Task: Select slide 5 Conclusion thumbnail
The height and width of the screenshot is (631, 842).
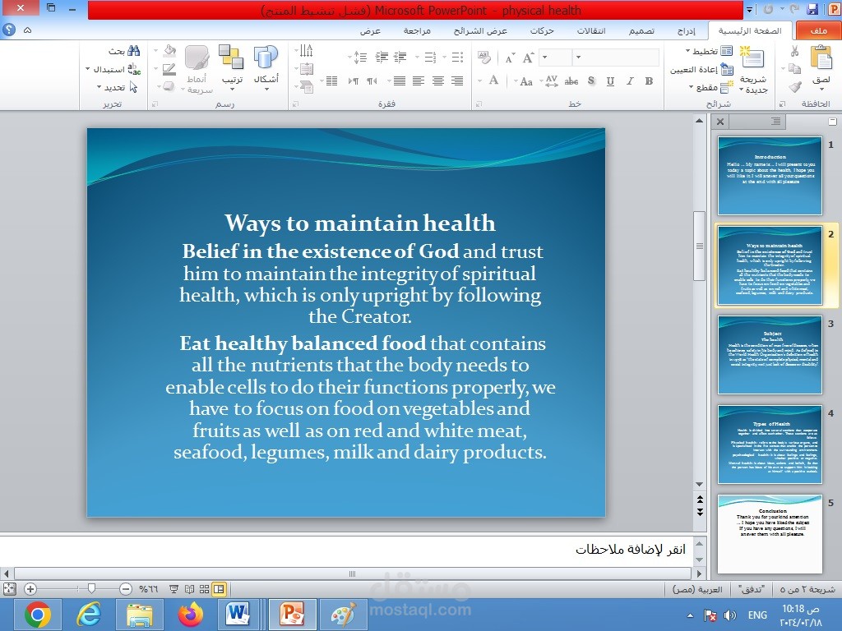Action: [x=770, y=534]
